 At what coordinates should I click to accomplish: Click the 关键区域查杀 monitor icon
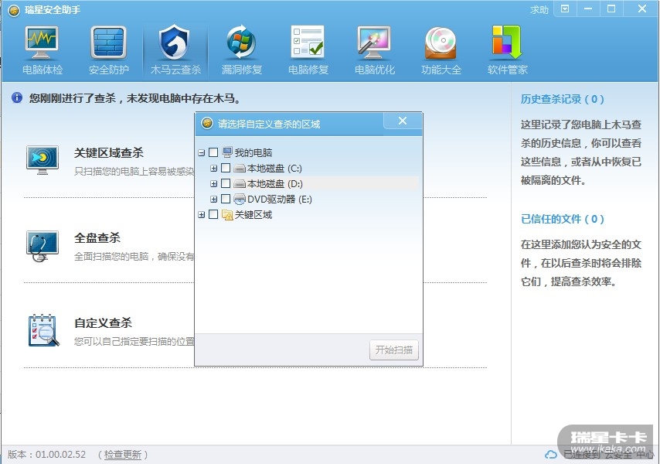(x=42, y=160)
